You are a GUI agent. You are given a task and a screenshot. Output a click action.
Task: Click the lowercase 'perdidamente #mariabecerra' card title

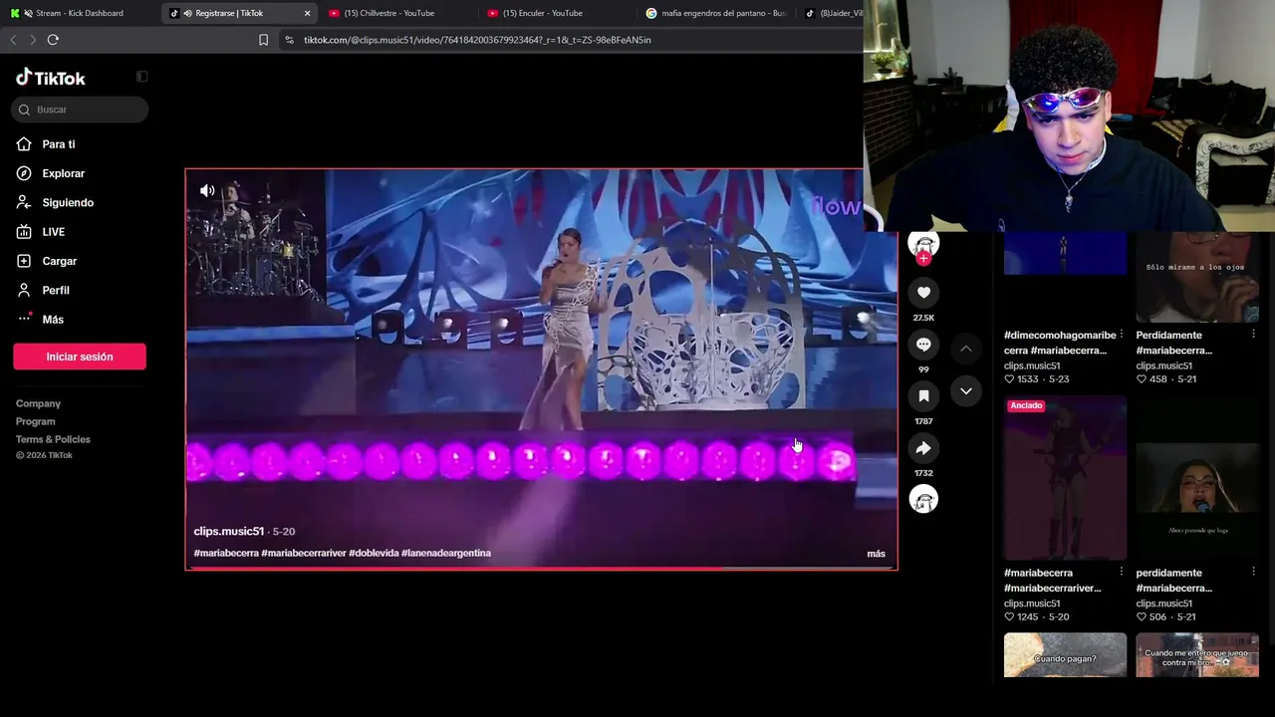[x=1174, y=581]
